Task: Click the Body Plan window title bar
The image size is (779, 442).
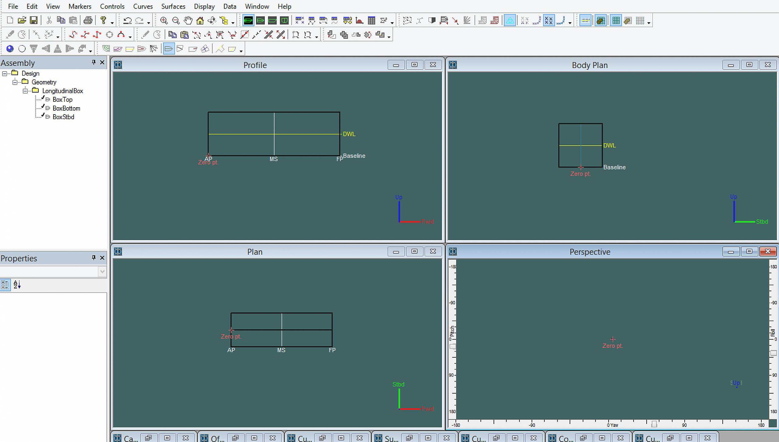Action: pyautogui.click(x=589, y=65)
